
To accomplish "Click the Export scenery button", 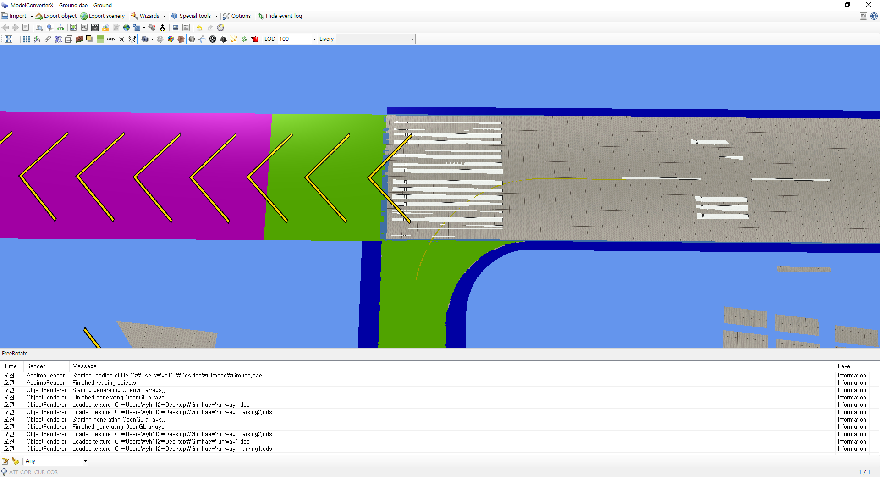I will [x=102, y=16].
